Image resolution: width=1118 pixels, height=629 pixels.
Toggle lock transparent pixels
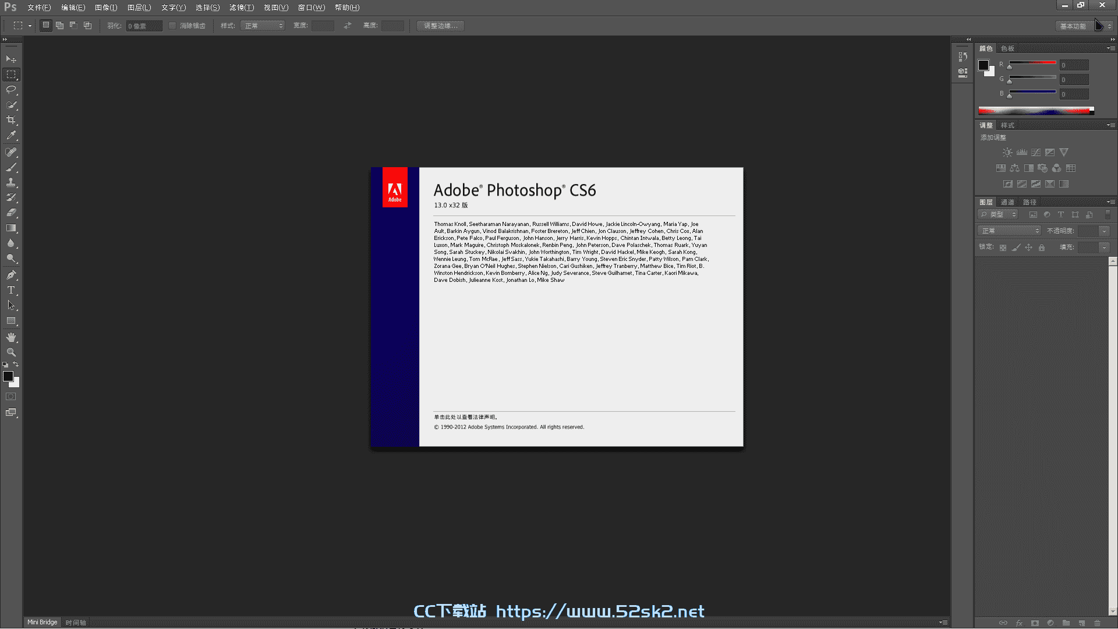1003,248
